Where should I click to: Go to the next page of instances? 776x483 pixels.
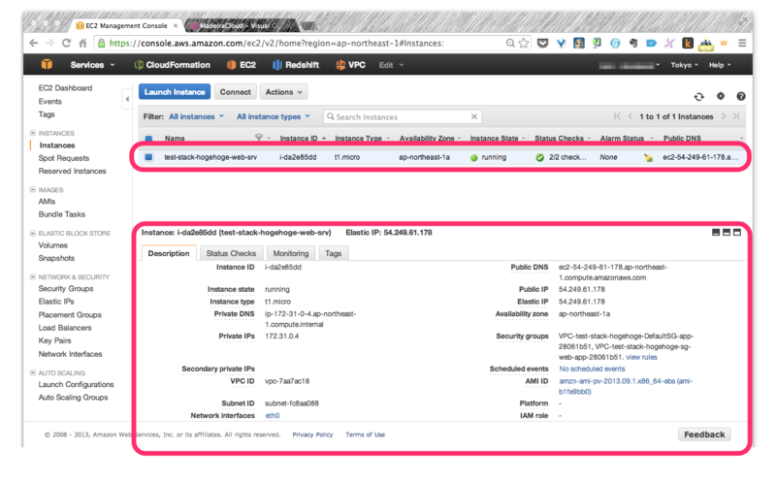point(724,116)
